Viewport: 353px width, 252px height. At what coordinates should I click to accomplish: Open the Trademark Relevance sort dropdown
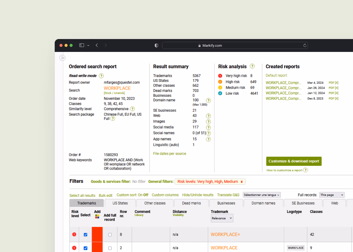click(x=222, y=218)
